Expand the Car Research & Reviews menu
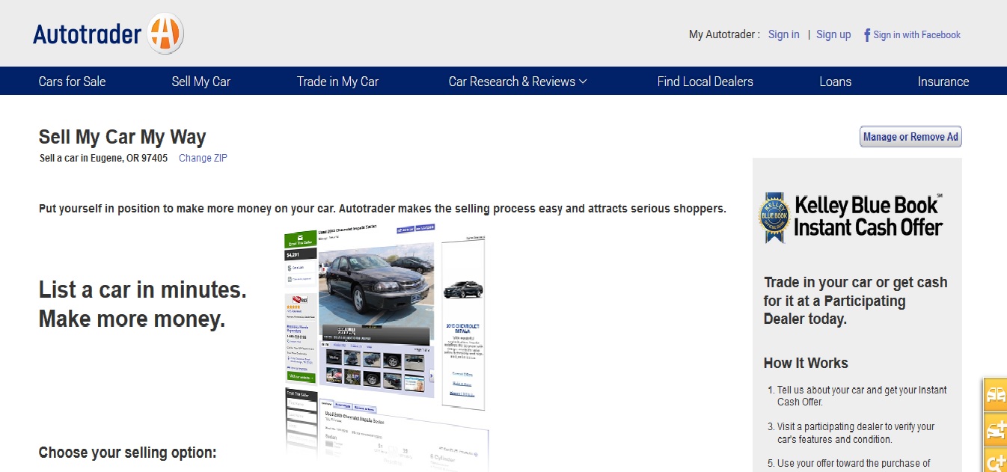The width and height of the screenshot is (1007, 472). [x=518, y=82]
